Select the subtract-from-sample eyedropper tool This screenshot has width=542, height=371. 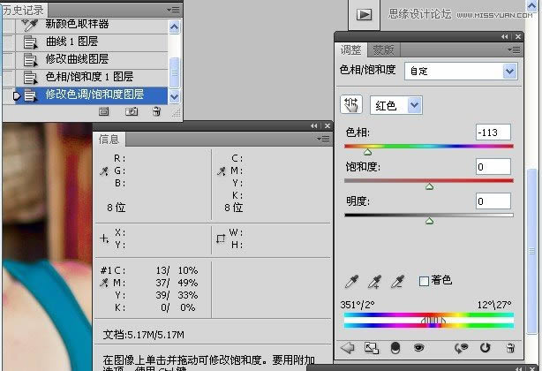click(x=398, y=281)
